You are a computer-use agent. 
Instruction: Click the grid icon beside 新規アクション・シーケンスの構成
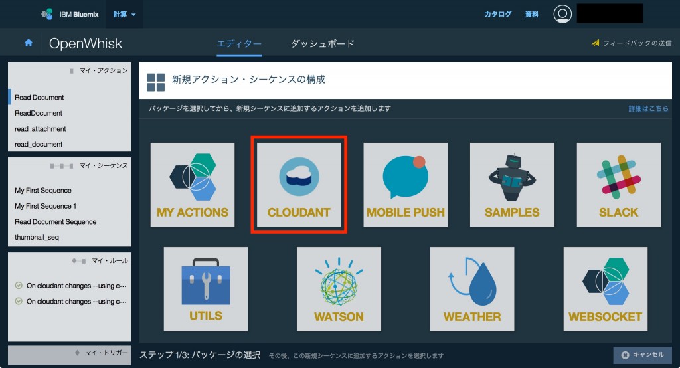155,82
